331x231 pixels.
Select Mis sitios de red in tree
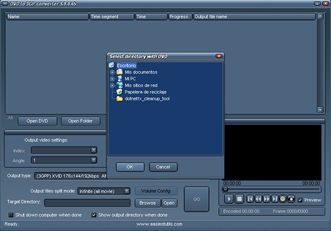[x=141, y=85]
